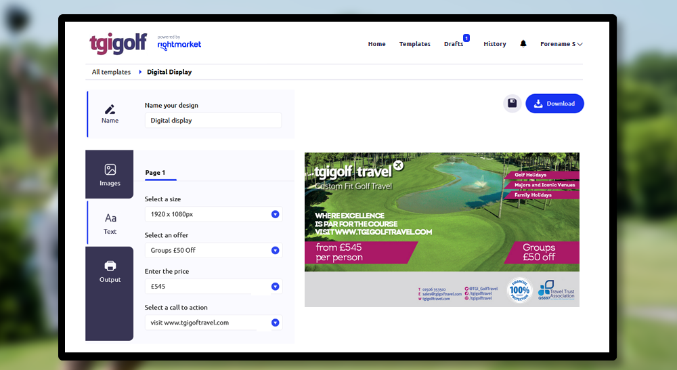
Task: Open Templates in navigation
Action: [x=414, y=44]
